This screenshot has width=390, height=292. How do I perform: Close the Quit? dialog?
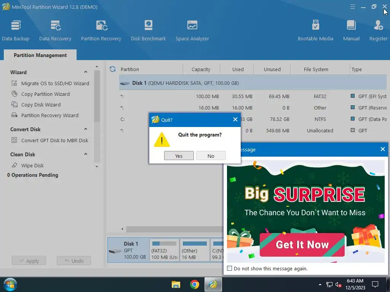pos(235,119)
